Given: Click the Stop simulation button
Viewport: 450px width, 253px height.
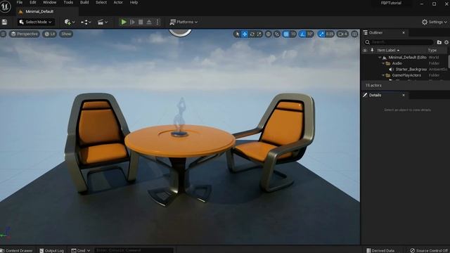Looking at the screenshot, I should point(141,22).
